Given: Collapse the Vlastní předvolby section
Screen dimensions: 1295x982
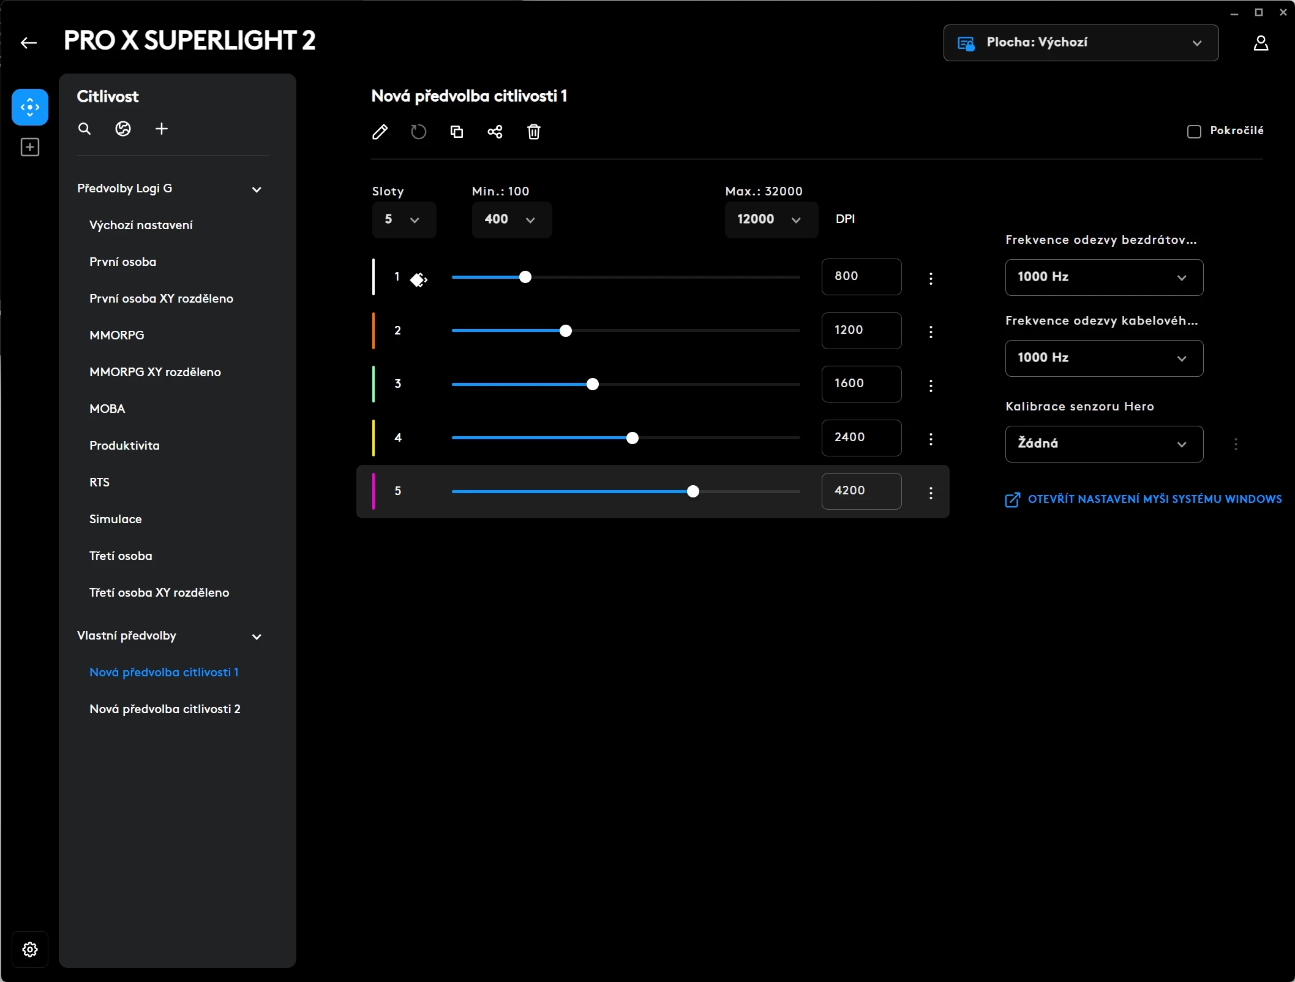Looking at the screenshot, I should [x=257, y=636].
